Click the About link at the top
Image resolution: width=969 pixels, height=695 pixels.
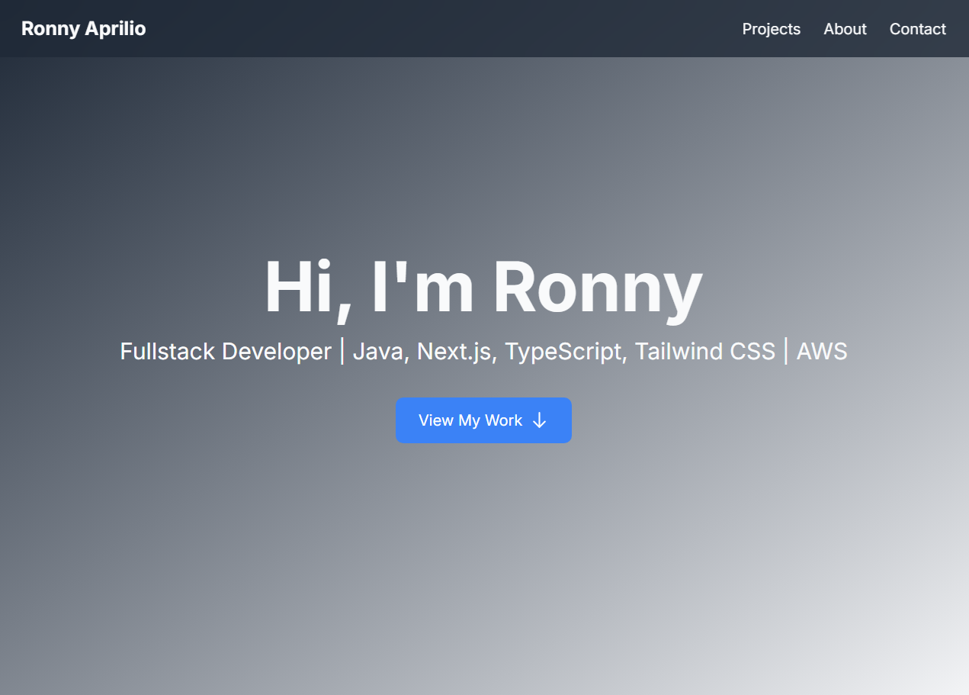[845, 29]
